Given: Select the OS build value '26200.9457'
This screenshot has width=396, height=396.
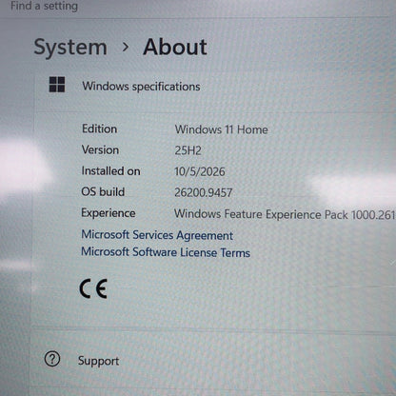Looking at the screenshot, I should (x=204, y=192).
